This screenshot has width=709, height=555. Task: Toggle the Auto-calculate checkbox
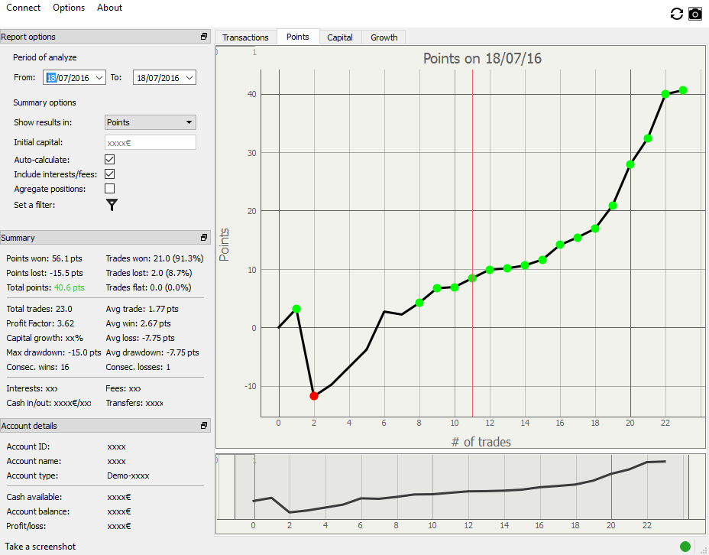click(109, 159)
